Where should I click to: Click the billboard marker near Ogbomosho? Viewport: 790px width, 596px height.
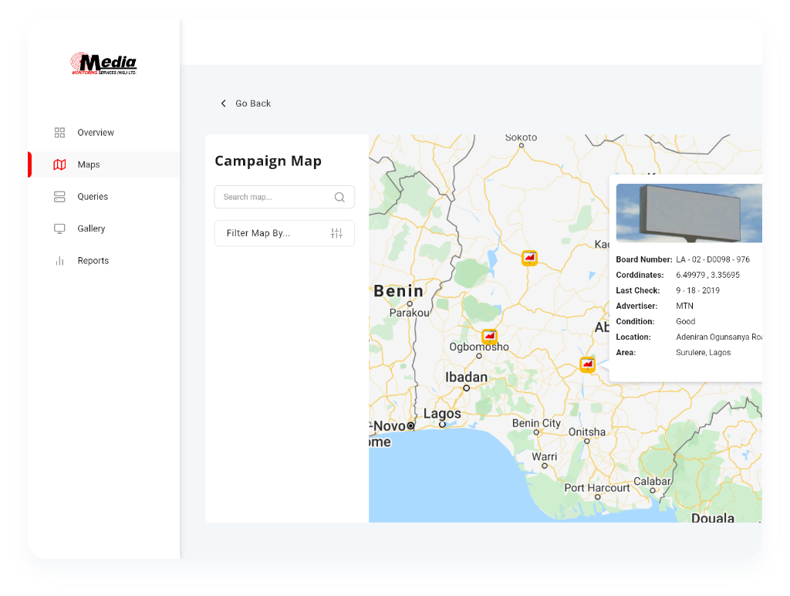click(489, 337)
